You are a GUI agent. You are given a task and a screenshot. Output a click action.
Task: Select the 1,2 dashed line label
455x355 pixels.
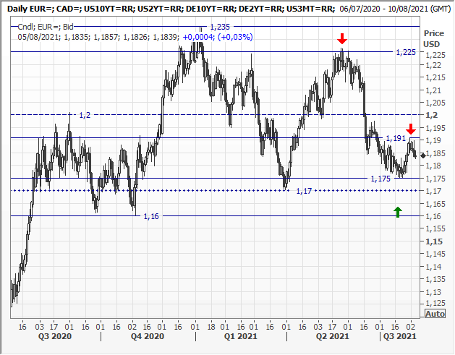pyautogui.click(x=85, y=116)
